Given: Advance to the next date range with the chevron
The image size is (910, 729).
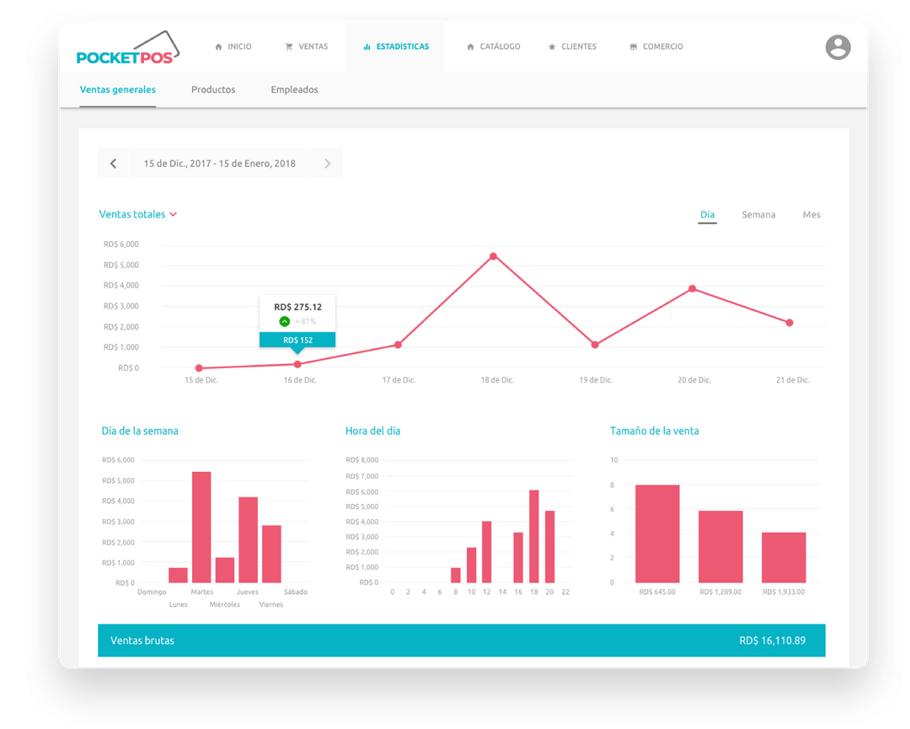Looking at the screenshot, I should [326, 163].
